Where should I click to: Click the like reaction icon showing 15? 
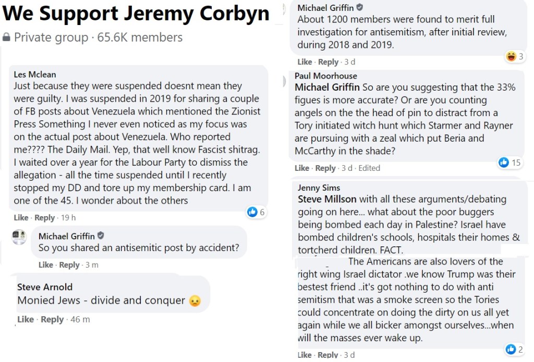504,163
